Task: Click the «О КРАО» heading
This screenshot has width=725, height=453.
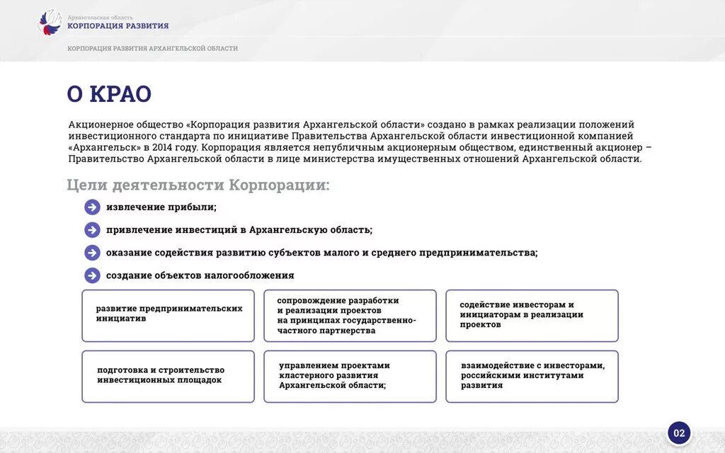Action: (109, 94)
